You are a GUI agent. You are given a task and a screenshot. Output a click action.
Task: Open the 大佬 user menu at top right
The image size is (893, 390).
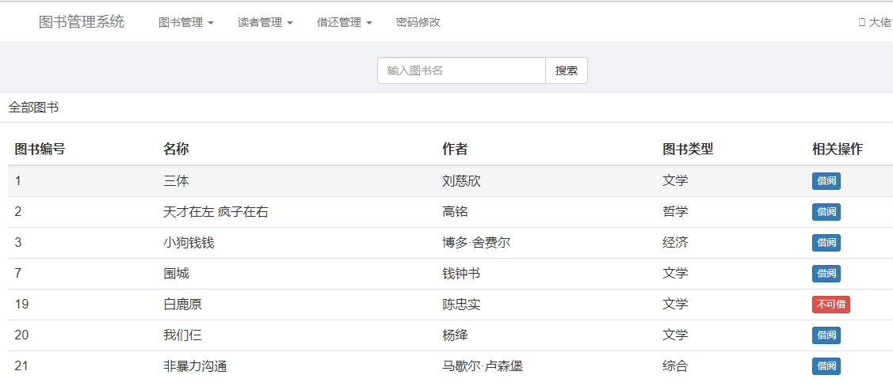pyautogui.click(x=876, y=22)
